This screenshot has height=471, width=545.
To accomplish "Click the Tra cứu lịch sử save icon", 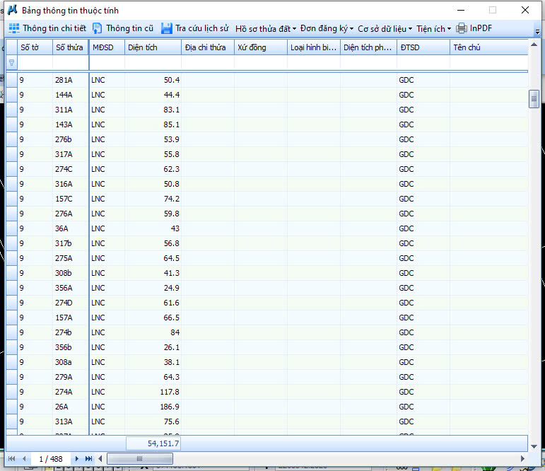I will 167,29.
